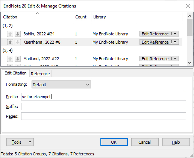This screenshot has height=158, width=194.
Task: Click Edit Reference for Bohlin, 2022
Action: tap(156, 34)
